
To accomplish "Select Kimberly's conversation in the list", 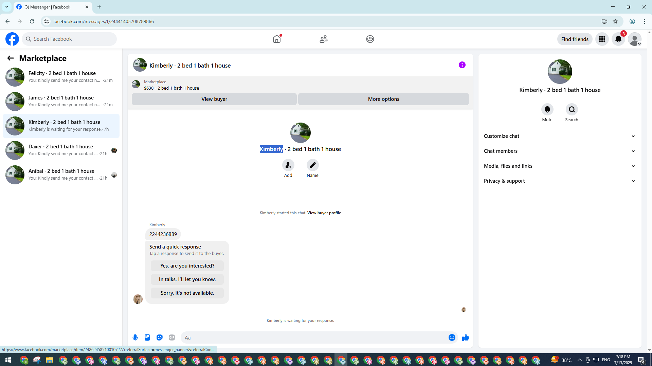I will coord(61,126).
